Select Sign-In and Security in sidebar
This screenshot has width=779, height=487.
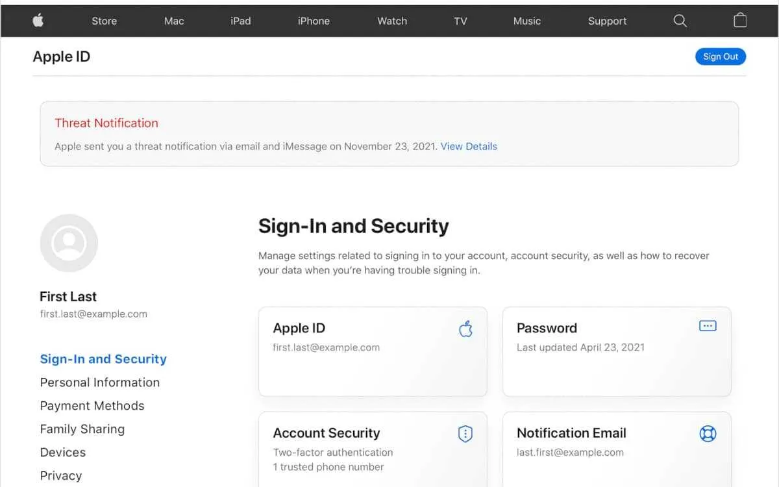tap(103, 359)
